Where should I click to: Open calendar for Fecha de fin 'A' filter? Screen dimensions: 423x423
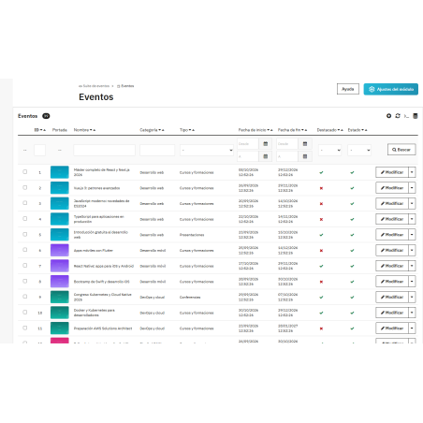(305, 156)
